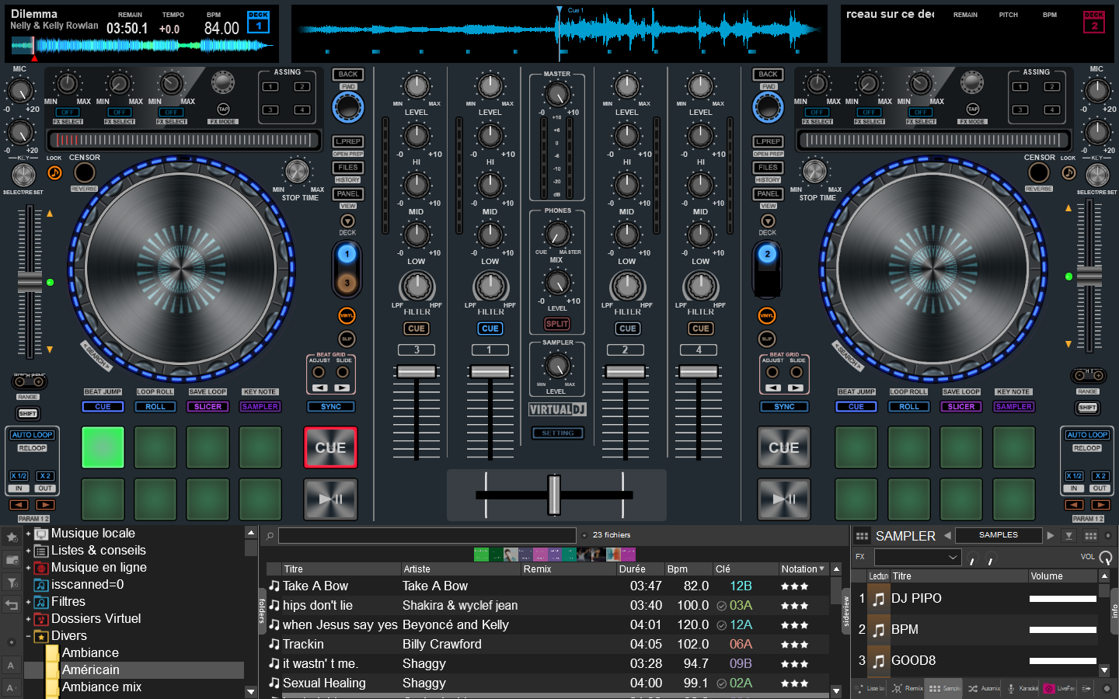The height and width of the screenshot is (699, 1119).
Task: Click the note icon of GOOD8 sample
Action: tap(878, 661)
